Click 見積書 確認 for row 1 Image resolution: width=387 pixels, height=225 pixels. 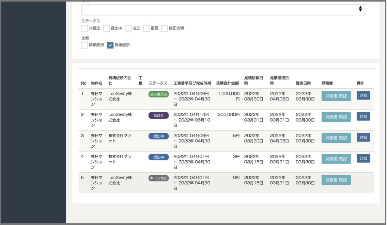click(x=336, y=96)
